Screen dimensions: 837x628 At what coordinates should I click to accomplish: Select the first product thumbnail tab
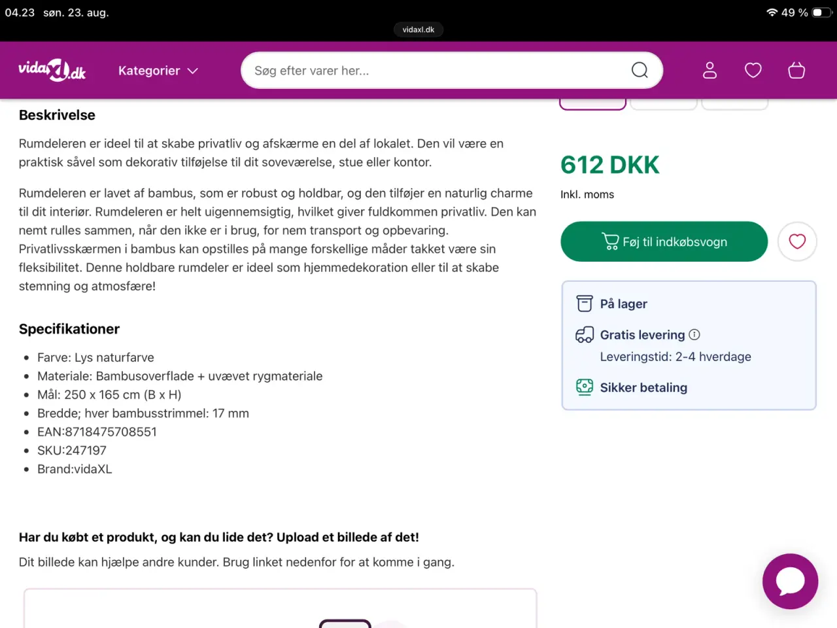pos(592,104)
